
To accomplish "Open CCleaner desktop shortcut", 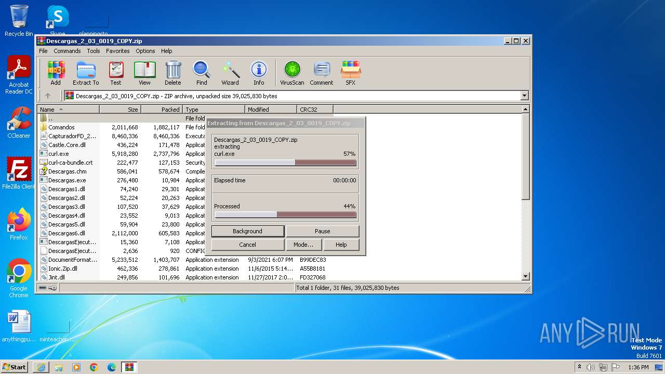I will pyautogui.click(x=19, y=123).
